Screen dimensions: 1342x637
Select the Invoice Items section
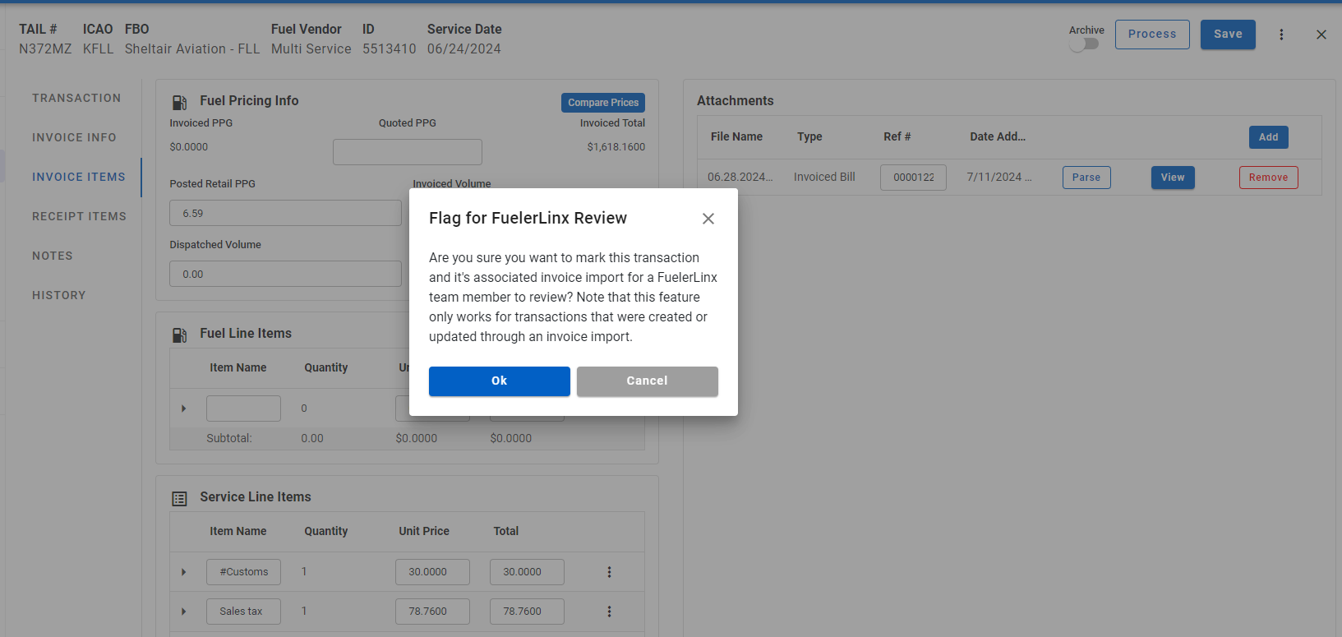[x=79, y=177]
